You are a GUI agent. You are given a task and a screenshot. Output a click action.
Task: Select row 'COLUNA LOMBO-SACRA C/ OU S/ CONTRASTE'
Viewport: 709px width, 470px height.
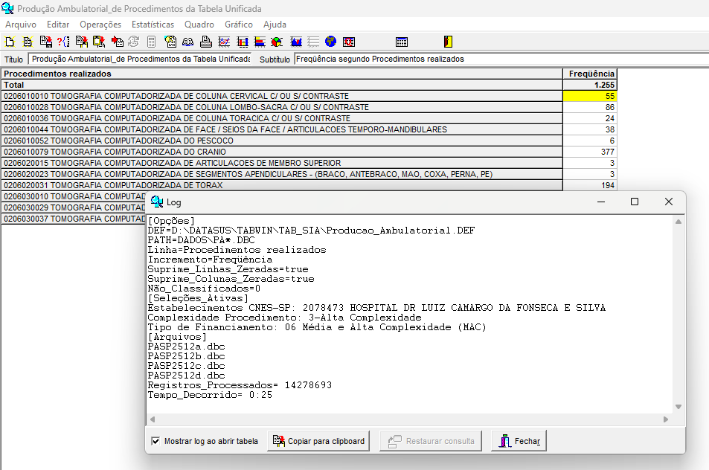282,107
